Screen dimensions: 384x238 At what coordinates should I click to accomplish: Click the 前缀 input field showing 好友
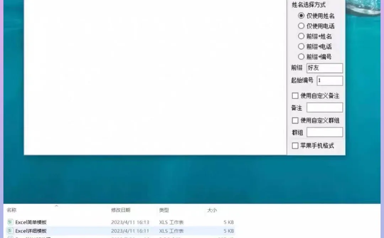click(x=324, y=68)
